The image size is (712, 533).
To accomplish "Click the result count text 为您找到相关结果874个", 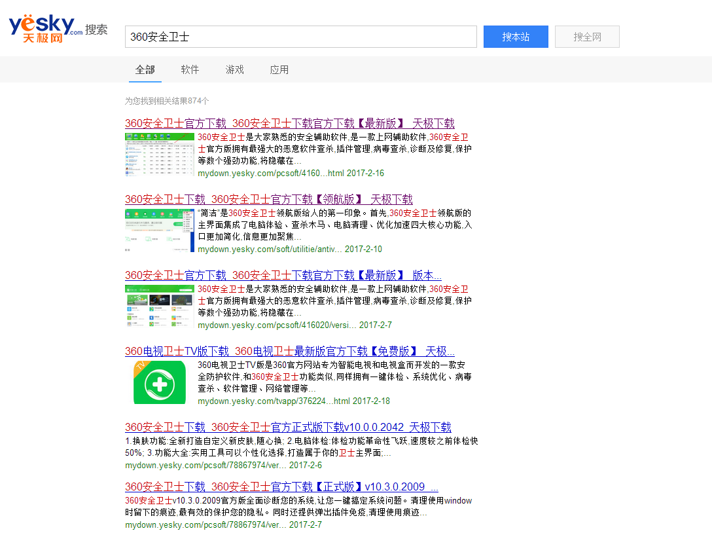I will pos(167,101).
